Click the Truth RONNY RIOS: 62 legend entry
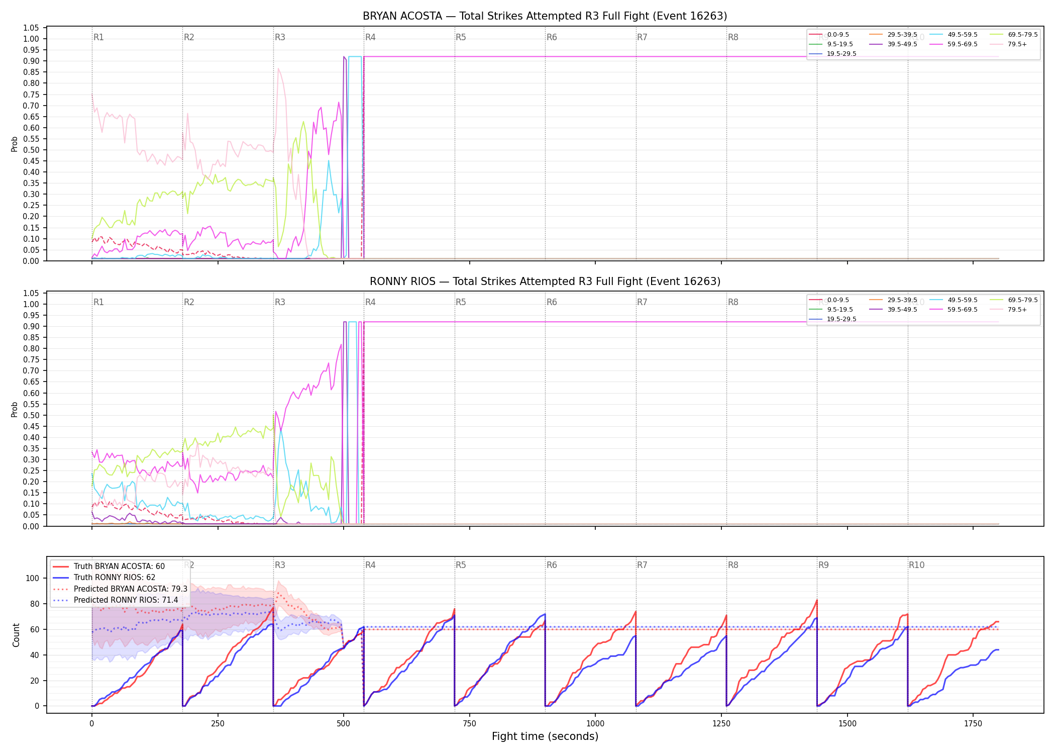Image resolution: width=1055 pixels, height=754 pixels. coord(104,578)
